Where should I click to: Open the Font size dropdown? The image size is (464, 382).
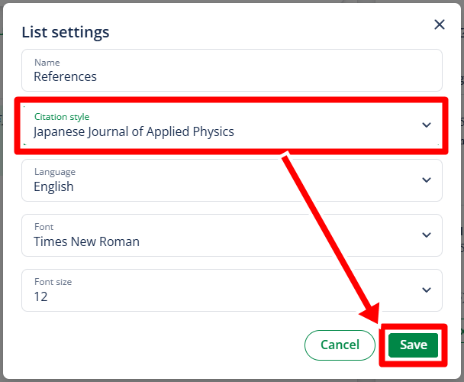[232, 290]
